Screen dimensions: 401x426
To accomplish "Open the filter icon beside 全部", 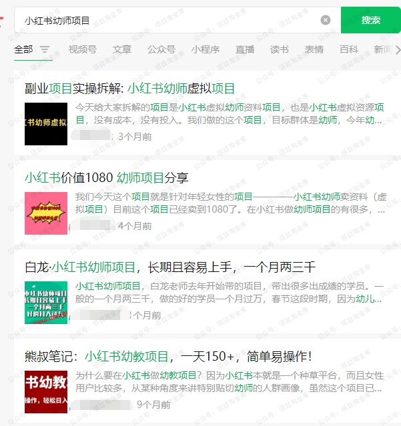I will 45,49.
